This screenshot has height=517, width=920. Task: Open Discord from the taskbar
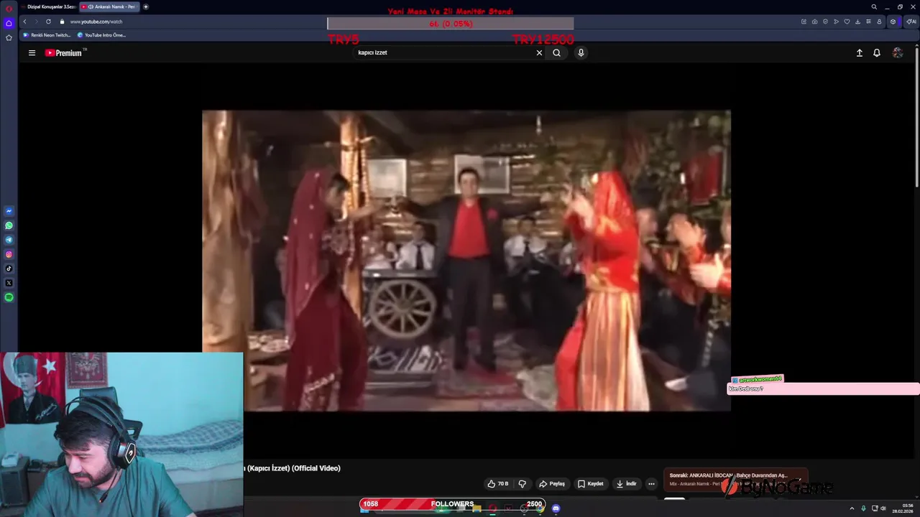pos(556,508)
